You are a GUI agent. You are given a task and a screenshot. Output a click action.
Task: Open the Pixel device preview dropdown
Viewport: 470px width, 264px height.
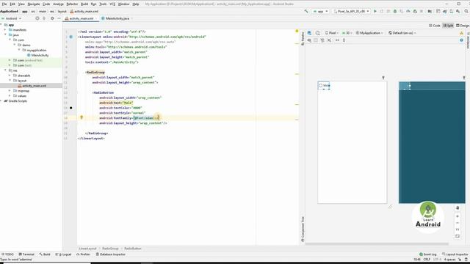click(x=332, y=33)
